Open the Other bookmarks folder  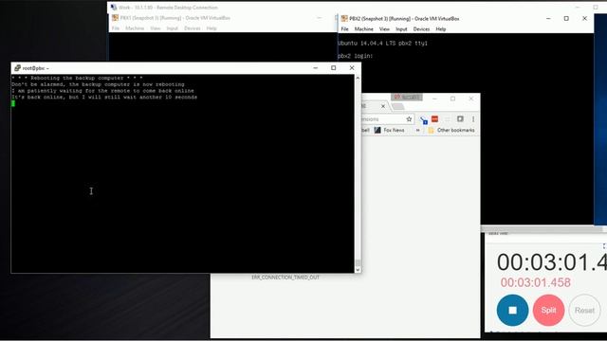451,131
